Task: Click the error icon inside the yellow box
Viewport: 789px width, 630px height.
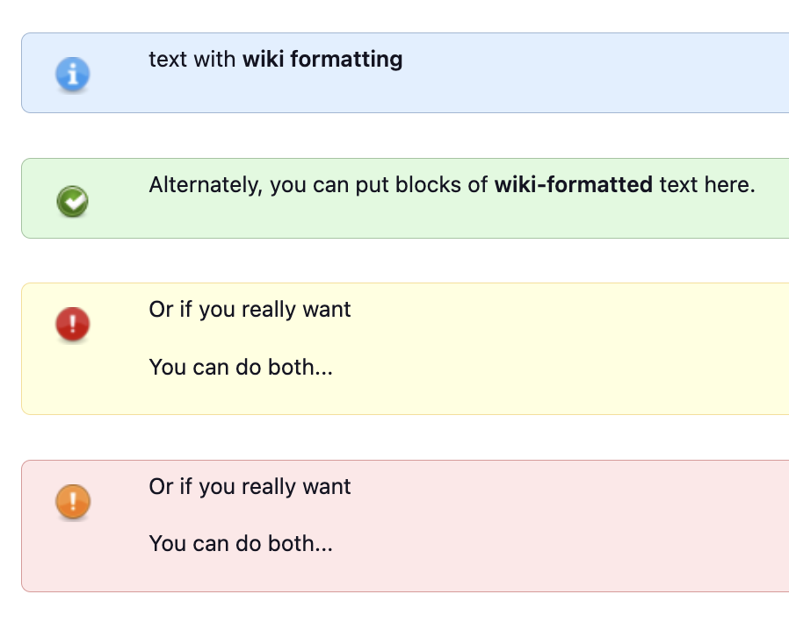Action: click(x=72, y=324)
